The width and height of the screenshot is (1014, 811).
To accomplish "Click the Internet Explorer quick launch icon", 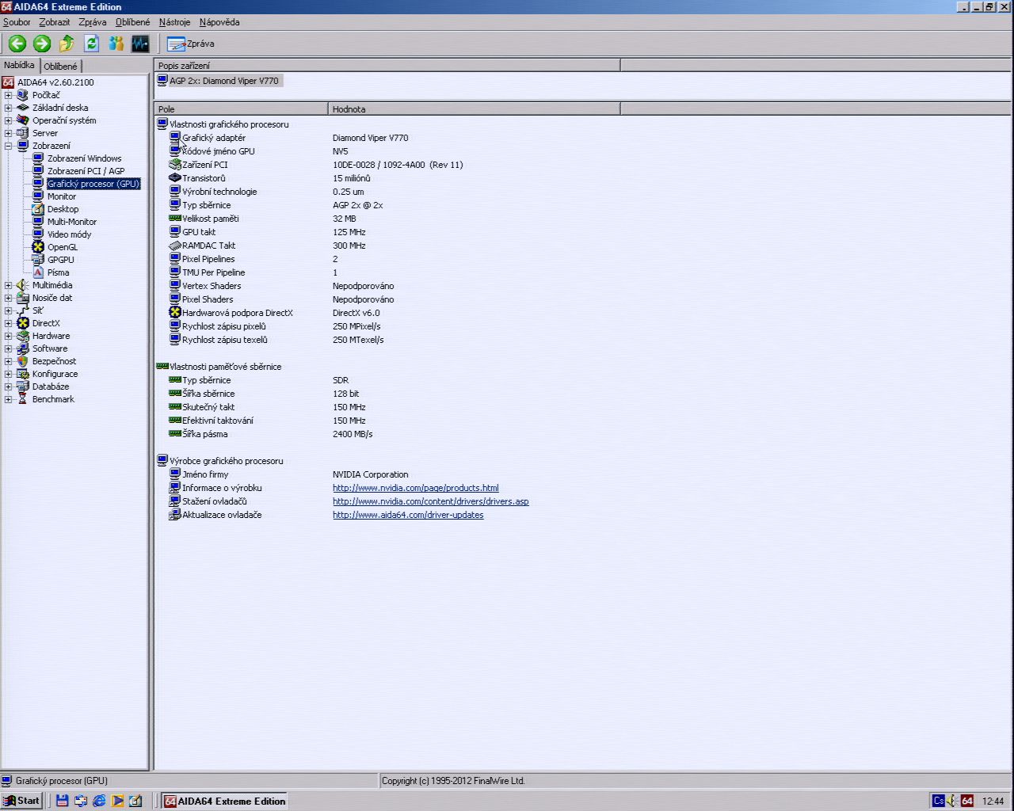I will tap(99, 801).
